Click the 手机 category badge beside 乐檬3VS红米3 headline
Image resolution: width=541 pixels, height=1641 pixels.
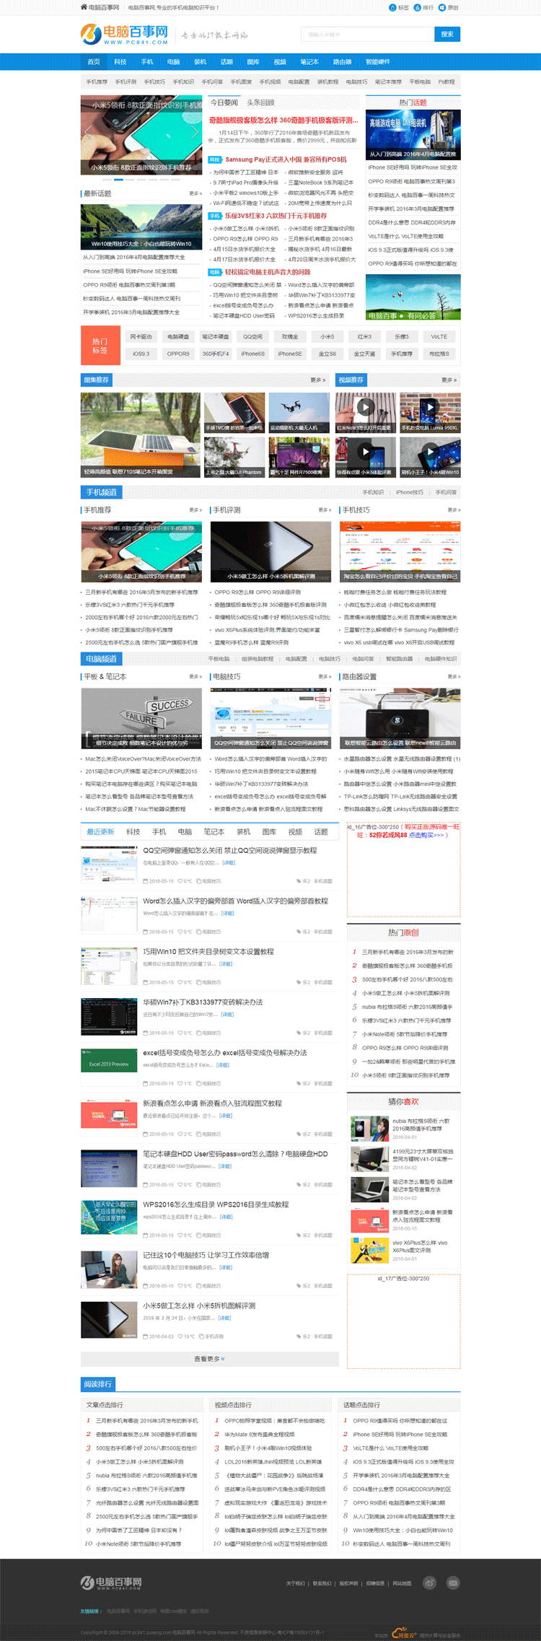(x=215, y=216)
